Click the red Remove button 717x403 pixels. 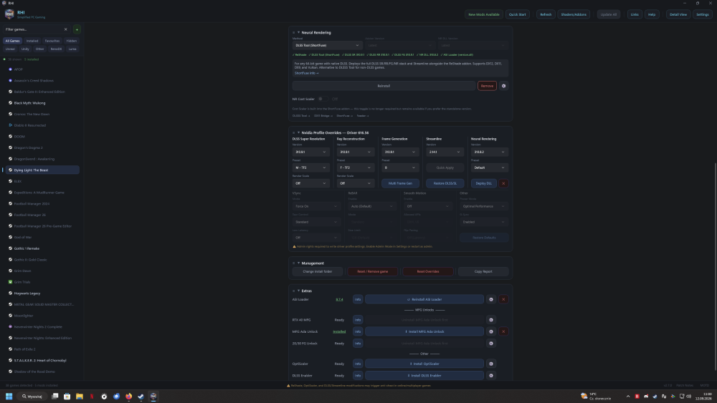click(487, 86)
